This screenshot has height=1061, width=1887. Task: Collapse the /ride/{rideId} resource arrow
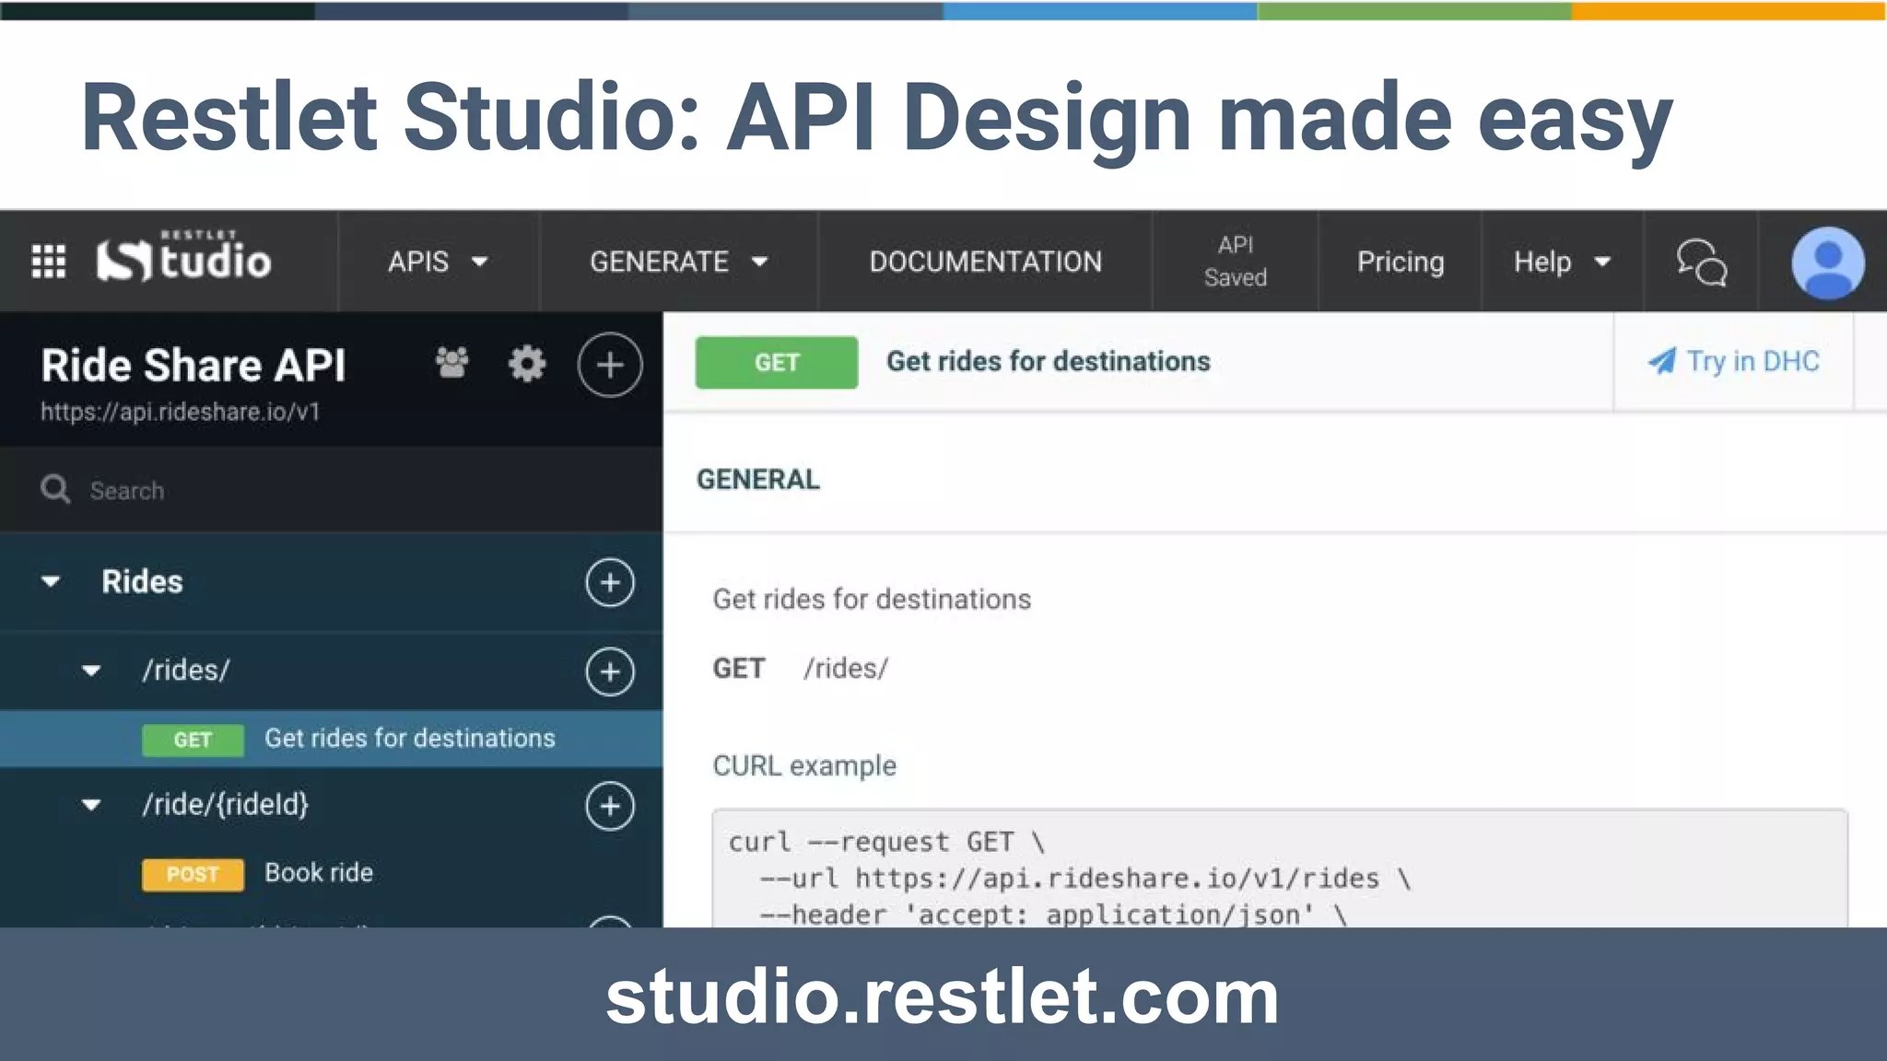pos(91,804)
